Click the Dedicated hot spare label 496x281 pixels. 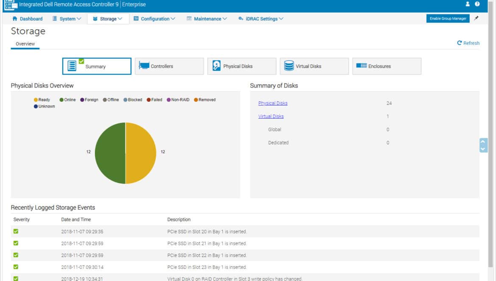coord(279,142)
